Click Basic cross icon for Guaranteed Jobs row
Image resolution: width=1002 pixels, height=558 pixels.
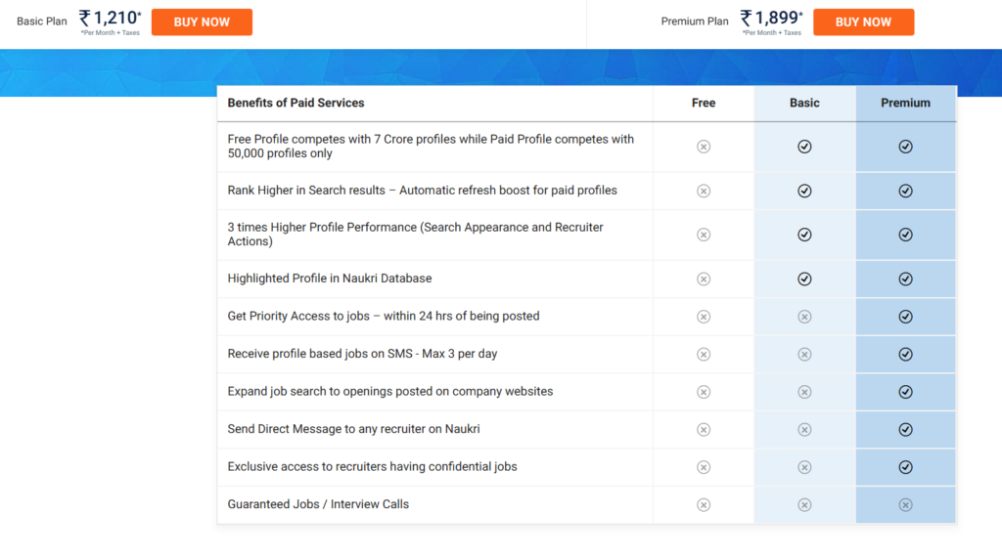(804, 505)
